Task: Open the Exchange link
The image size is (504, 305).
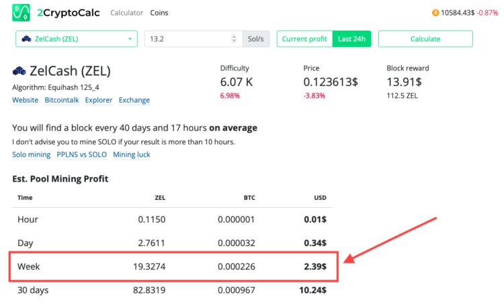Action: tap(134, 100)
